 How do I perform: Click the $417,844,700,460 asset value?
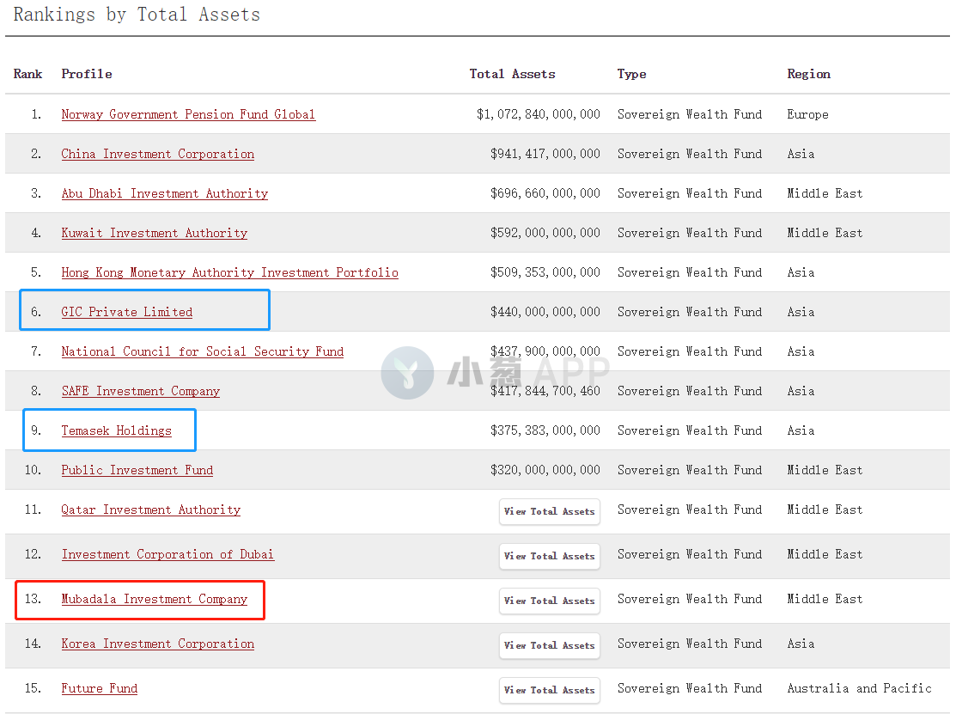point(545,392)
